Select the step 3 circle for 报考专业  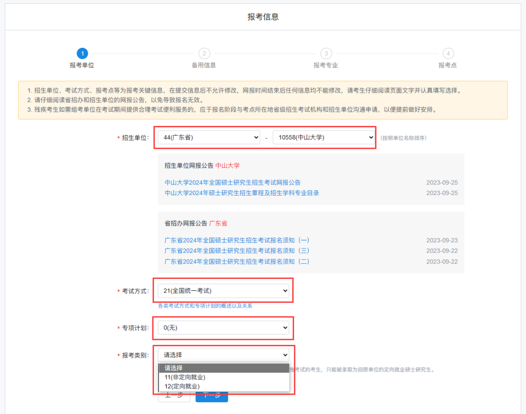pos(326,54)
